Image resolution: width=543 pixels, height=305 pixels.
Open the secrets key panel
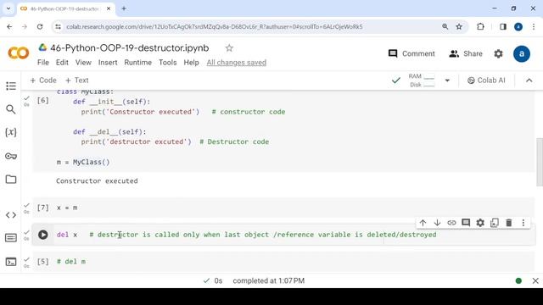(x=11, y=156)
